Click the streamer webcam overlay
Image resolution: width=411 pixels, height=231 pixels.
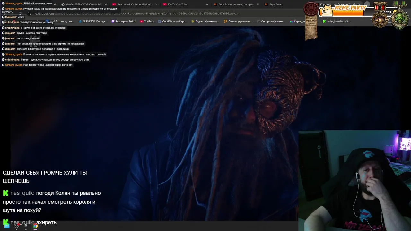tap(354, 181)
